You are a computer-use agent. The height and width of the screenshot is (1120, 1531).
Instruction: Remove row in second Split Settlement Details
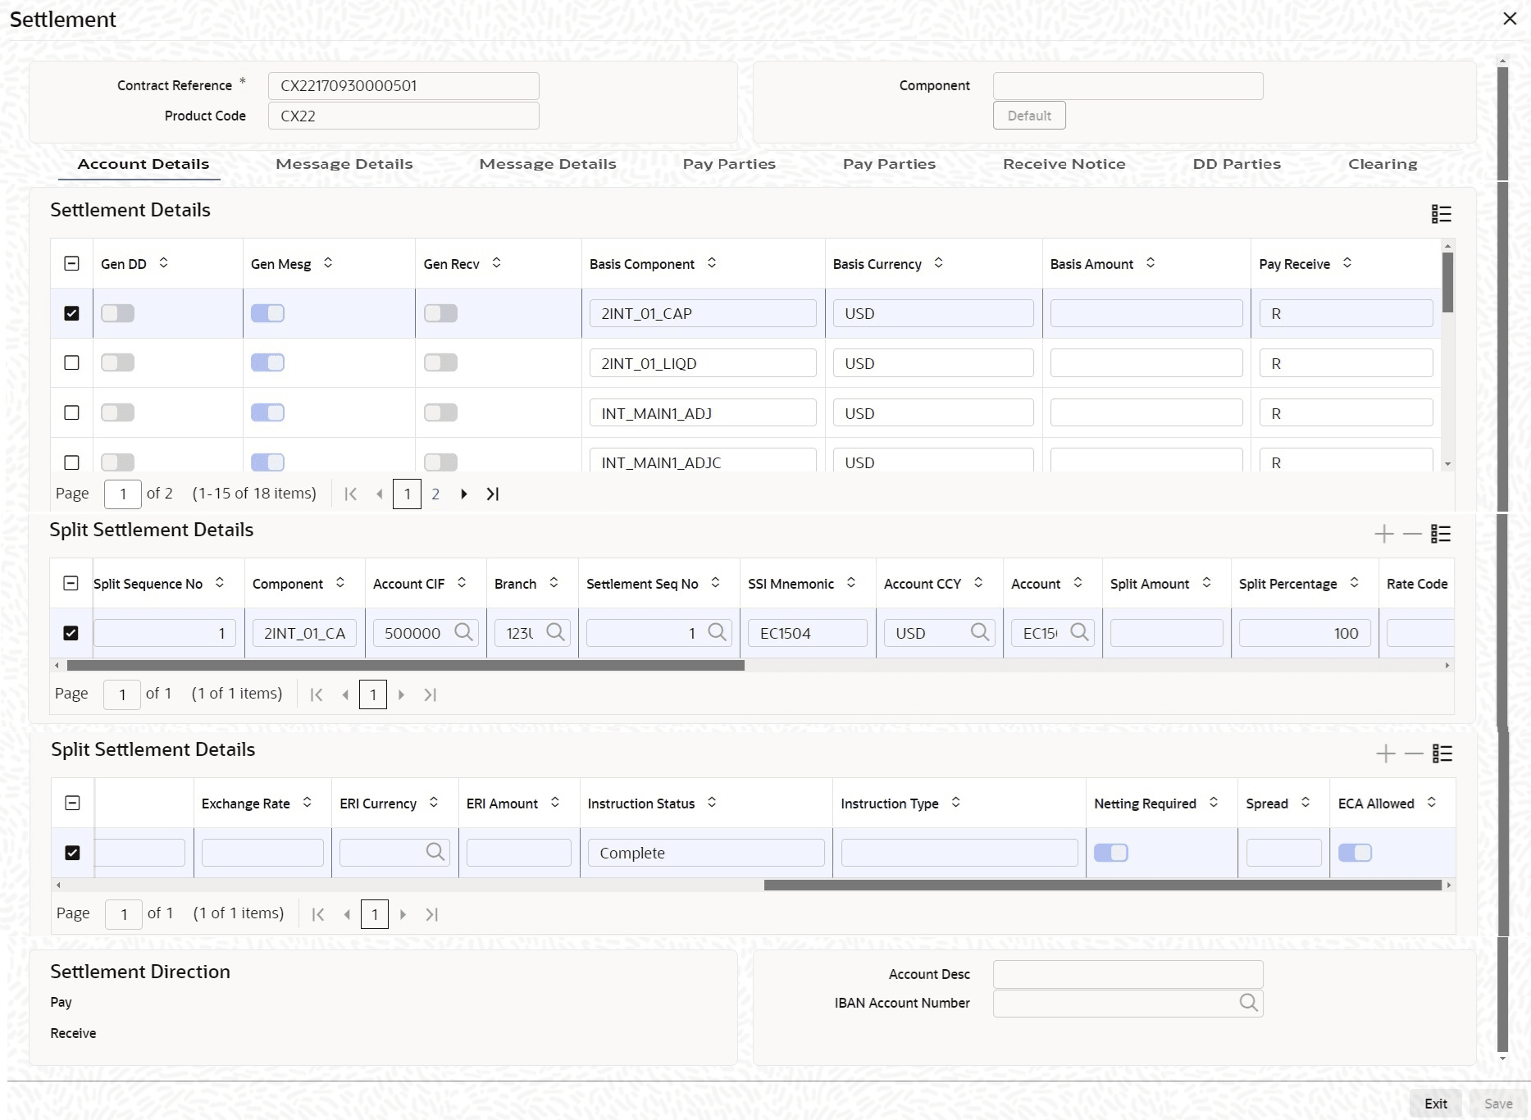pos(1414,753)
